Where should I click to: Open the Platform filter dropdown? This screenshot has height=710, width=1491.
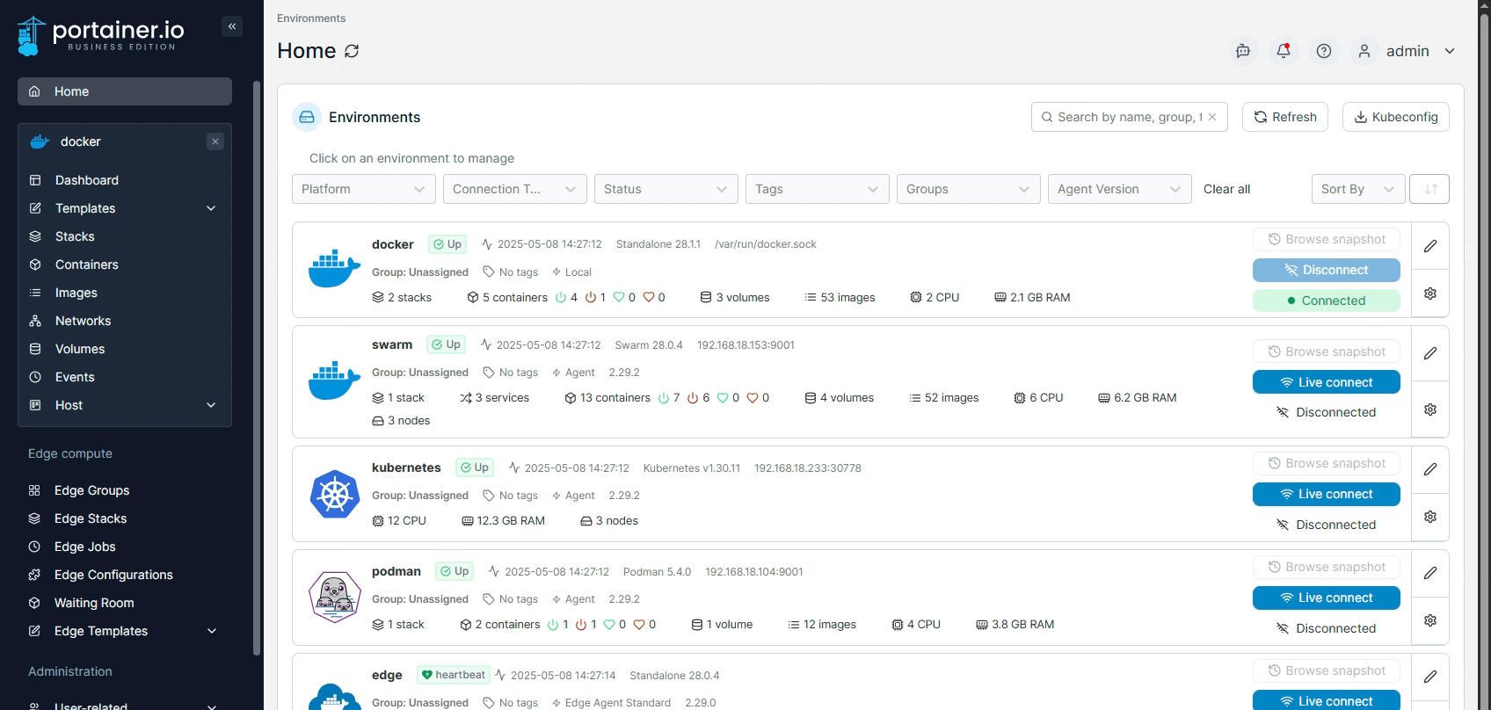click(363, 189)
